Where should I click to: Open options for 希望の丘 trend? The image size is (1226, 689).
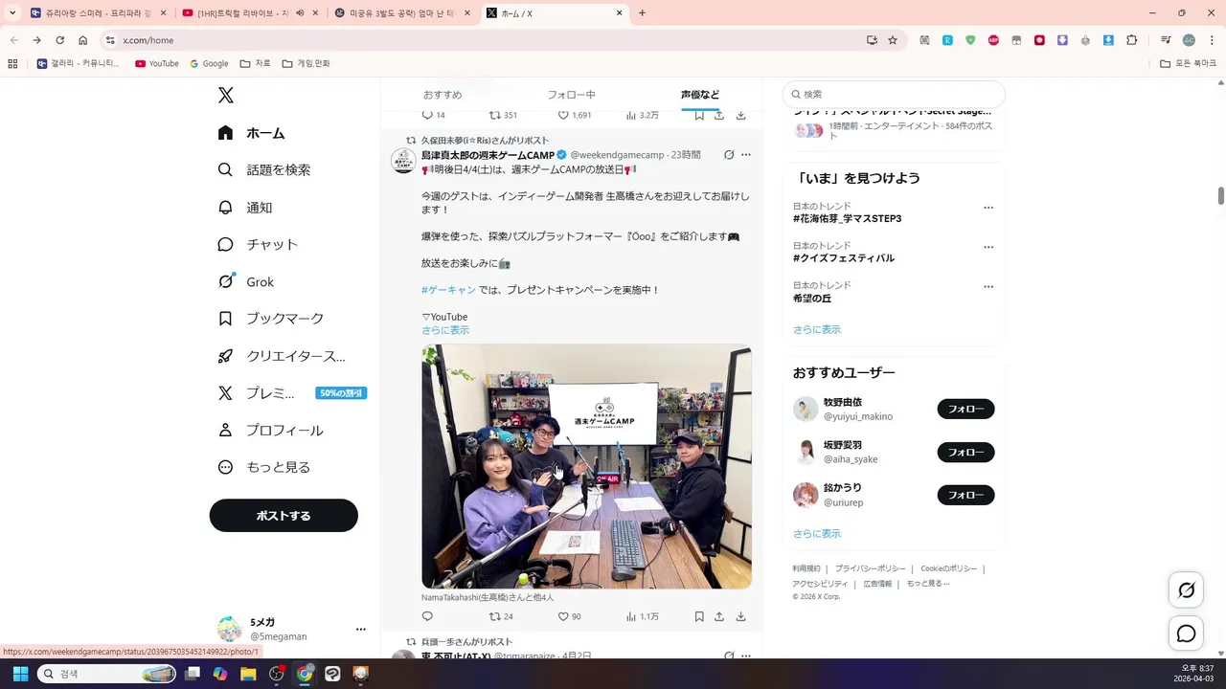pyautogui.click(x=988, y=286)
